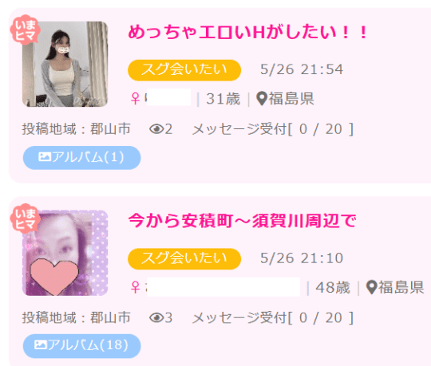The width and height of the screenshot is (431, 366).
Task: Open the アルバム(18) album
Action: 82,346
